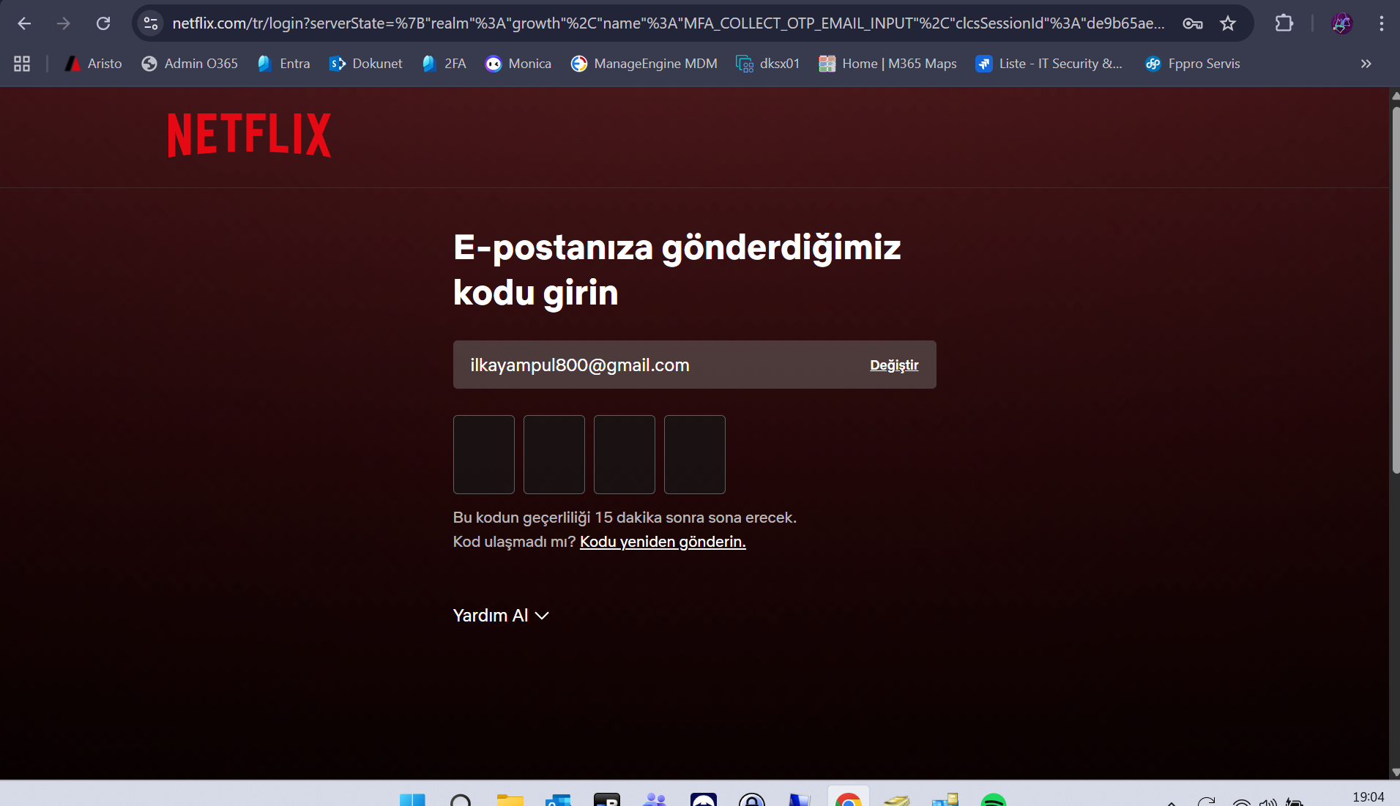Focus the third code digit box
The height and width of the screenshot is (806, 1400).
[x=625, y=455]
